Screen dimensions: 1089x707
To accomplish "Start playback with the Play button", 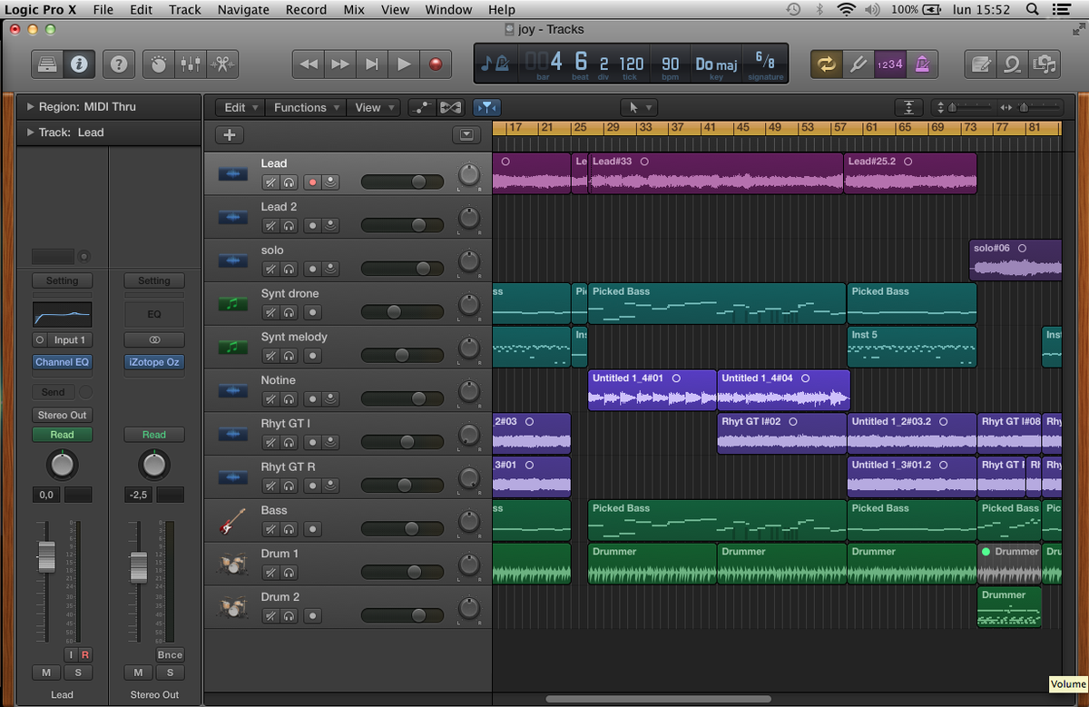I will pyautogui.click(x=404, y=64).
